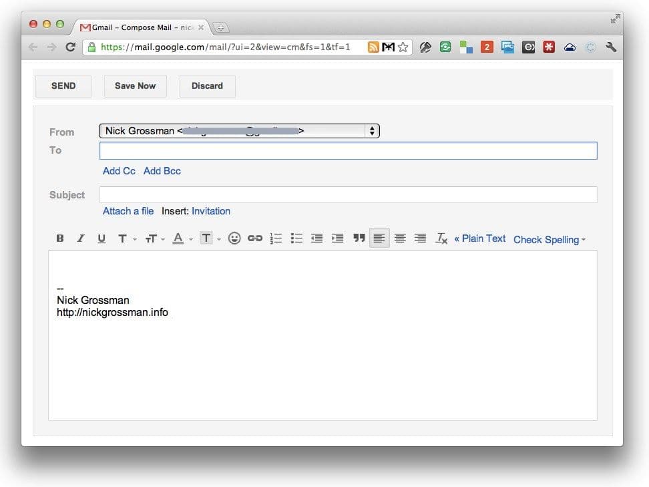Screen dimensions: 649x487
Task: Click the Attach a file link
Action: [128, 211]
